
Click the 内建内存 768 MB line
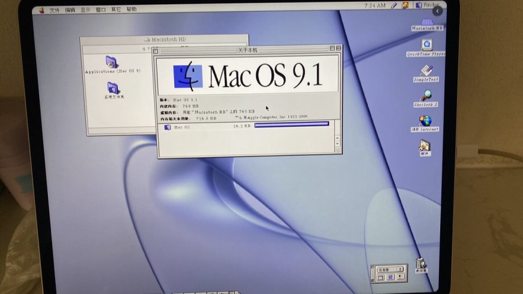(x=179, y=106)
